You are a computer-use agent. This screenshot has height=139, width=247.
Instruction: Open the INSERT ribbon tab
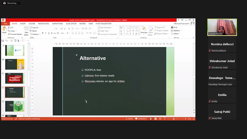(23, 23)
